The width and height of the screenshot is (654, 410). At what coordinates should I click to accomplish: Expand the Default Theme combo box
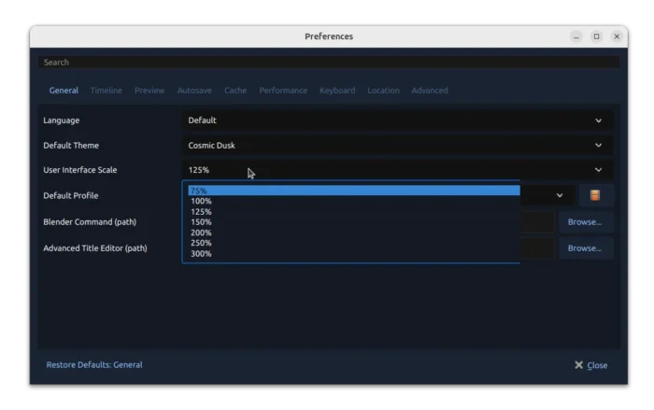coord(397,146)
